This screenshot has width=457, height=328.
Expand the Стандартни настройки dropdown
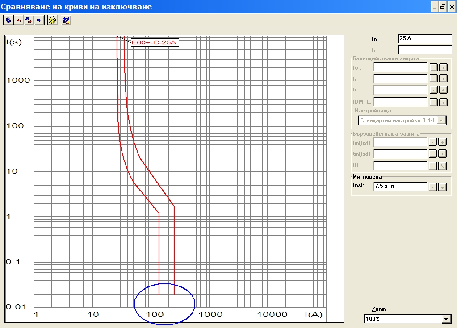[x=441, y=120]
